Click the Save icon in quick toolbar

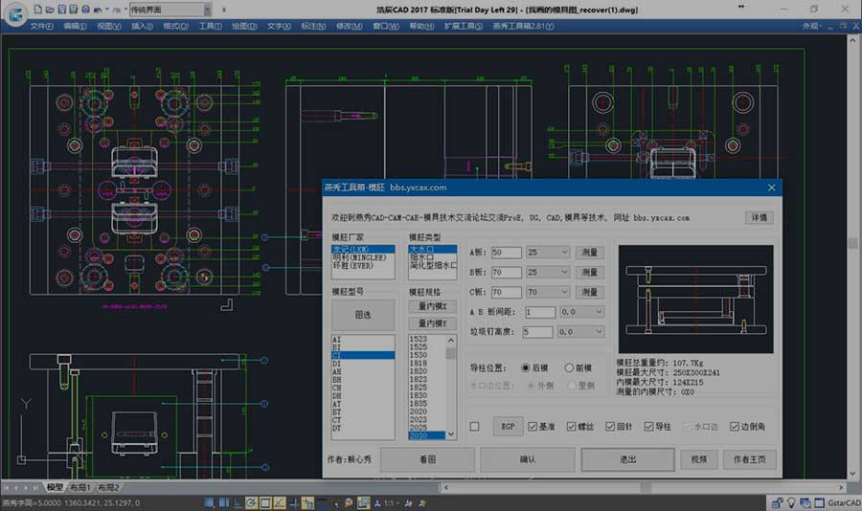[x=60, y=9]
